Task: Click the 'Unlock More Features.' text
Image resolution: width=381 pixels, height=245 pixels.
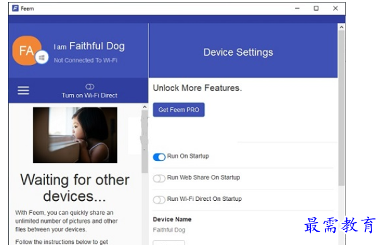Action: (x=197, y=88)
